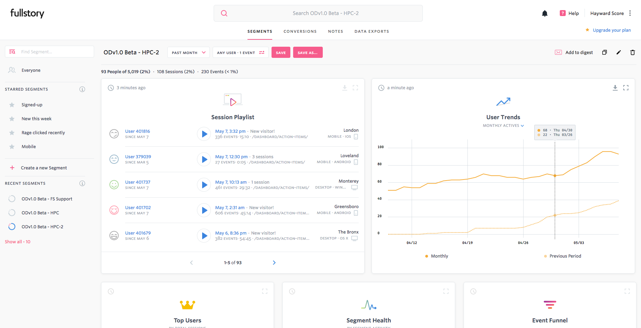Click the Find Segment input field
641x328 pixels.
coord(49,52)
